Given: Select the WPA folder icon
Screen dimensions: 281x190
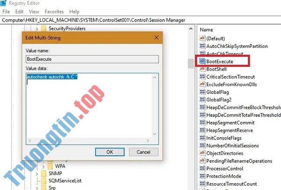Looking at the screenshot, I should click(x=50, y=166).
